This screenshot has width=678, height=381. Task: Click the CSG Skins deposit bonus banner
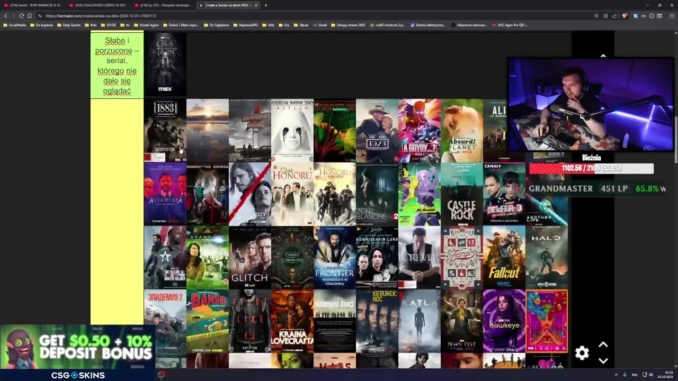click(x=78, y=353)
